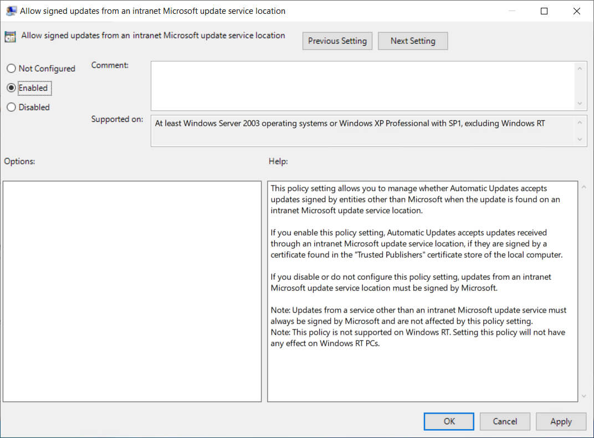Click help note "Note: Updates from a service"
Screen dimensions: 594x438
coord(418,315)
